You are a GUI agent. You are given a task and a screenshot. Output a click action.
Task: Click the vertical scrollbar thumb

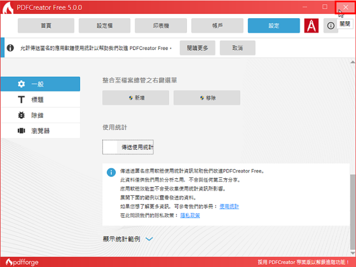click(x=352, y=211)
